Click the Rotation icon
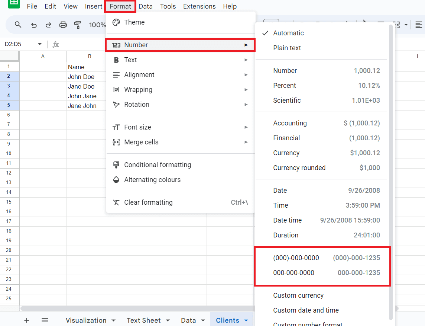425x326 pixels. (x=116, y=105)
